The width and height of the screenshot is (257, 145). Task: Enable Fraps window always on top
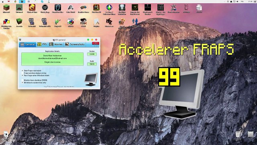pyautogui.click(x=22, y=73)
